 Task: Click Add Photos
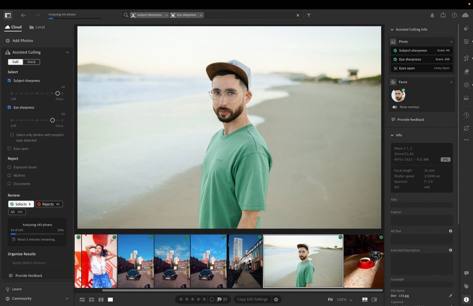tap(19, 40)
